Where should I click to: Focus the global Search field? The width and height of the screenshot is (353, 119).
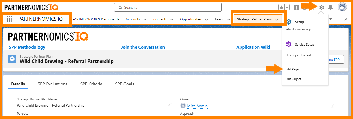168,7
